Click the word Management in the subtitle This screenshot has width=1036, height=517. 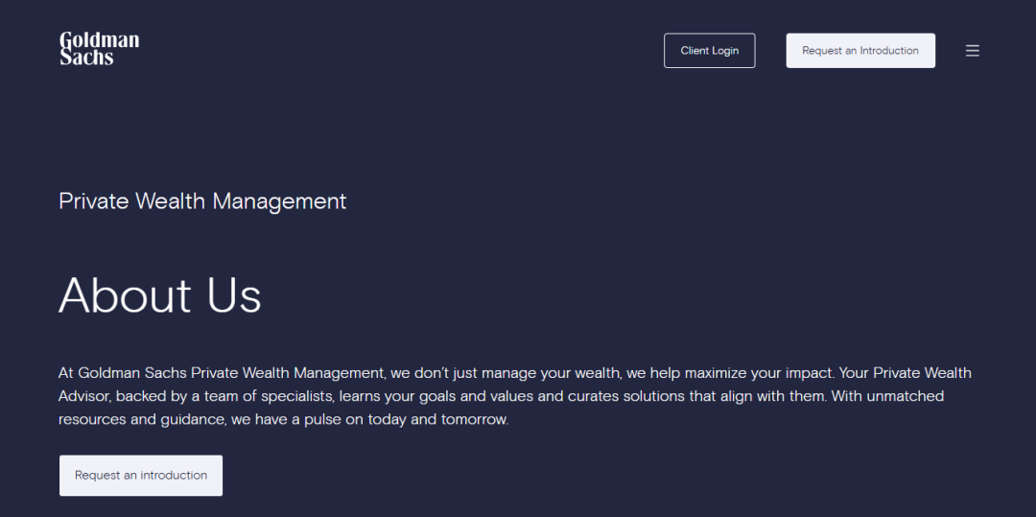click(279, 202)
